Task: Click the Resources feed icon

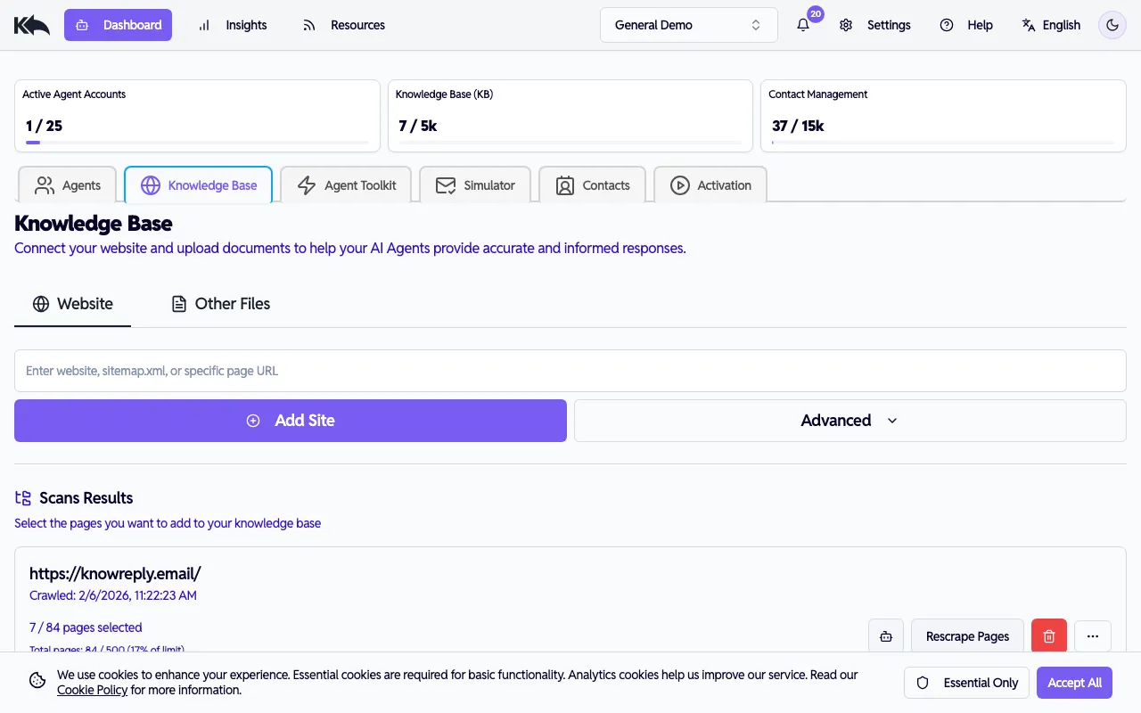Action: [308, 25]
